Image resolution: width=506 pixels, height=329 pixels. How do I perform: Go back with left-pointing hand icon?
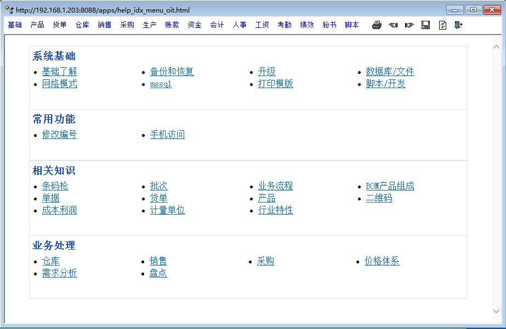tap(393, 25)
